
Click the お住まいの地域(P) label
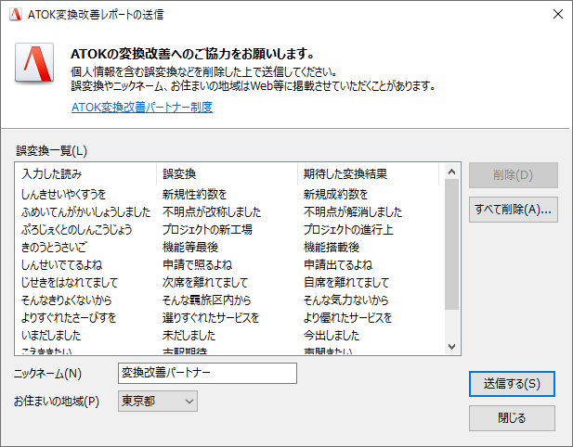57,402
